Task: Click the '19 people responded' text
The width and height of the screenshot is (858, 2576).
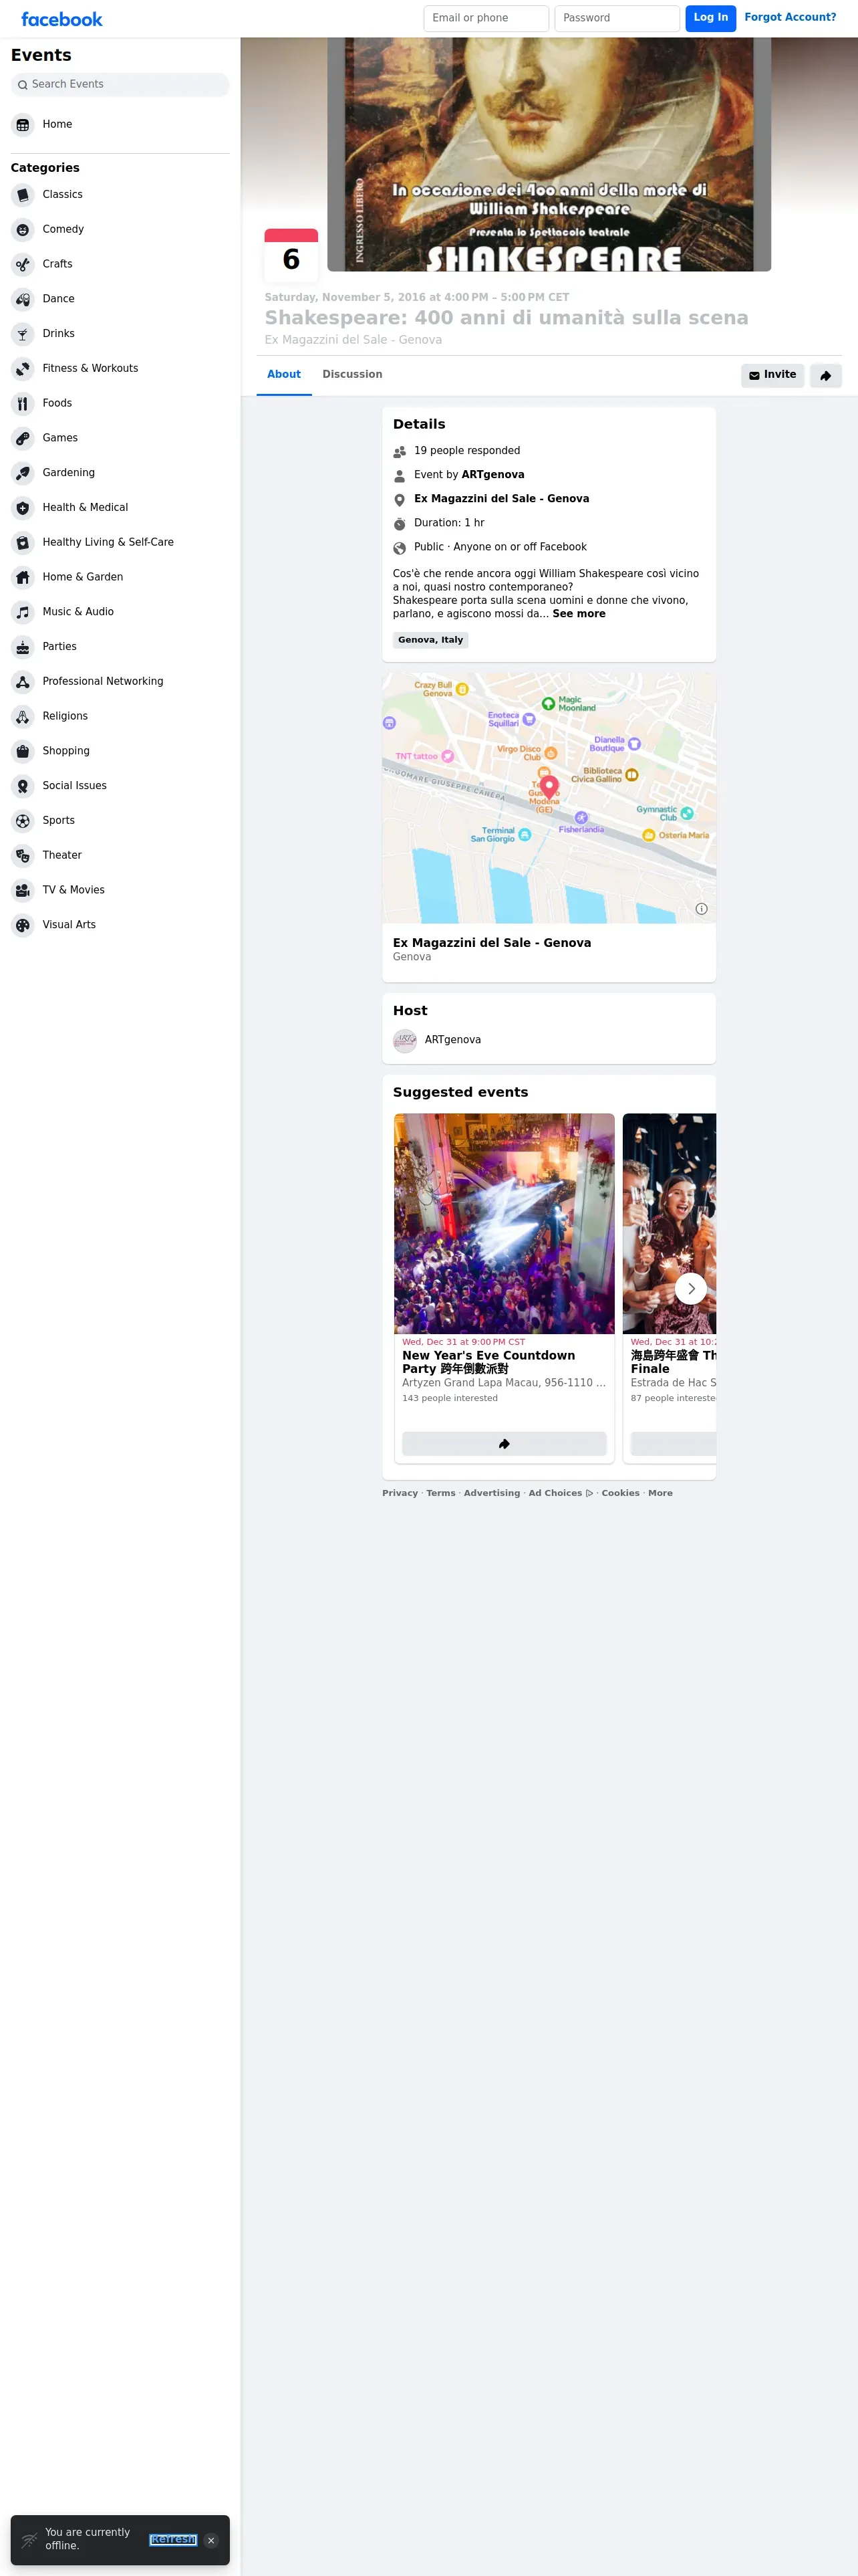Action: [468, 451]
